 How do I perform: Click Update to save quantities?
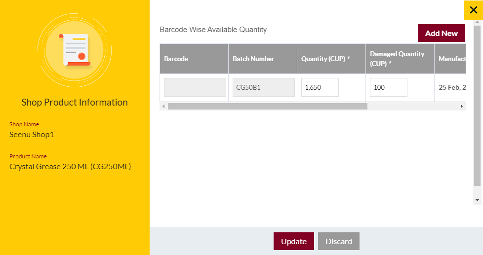pos(293,241)
